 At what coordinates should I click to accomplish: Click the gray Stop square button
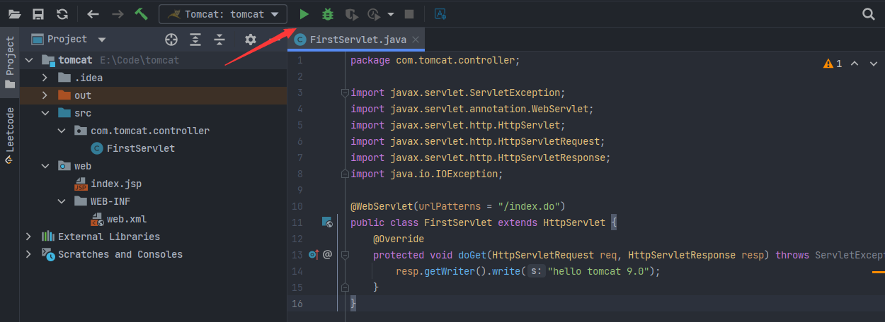point(409,13)
